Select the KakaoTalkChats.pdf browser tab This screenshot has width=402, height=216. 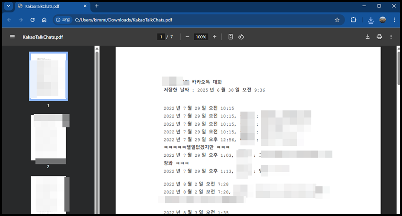[x=53, y=6]
